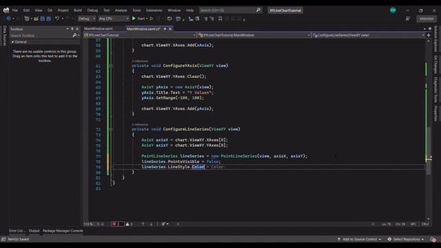Click the vertical editor scrollbar thumb
The height and width of the screenshot is (248, 441).
(429, 150)
